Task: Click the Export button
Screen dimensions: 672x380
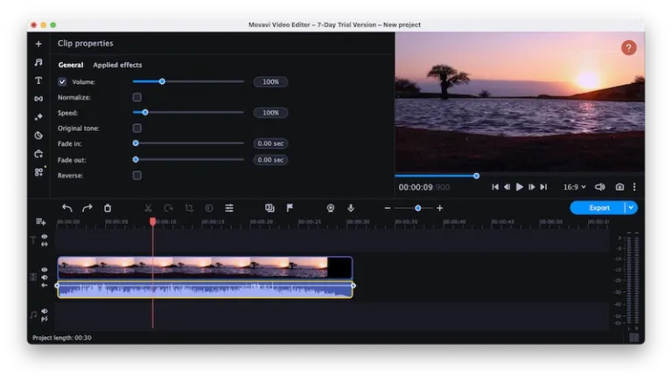Action: [x=598, y=208]
